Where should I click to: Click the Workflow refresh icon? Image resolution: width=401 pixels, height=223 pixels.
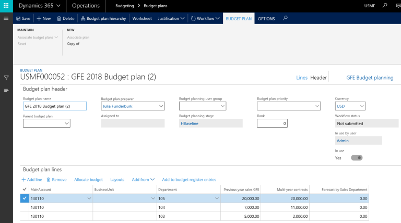point(193,18)
